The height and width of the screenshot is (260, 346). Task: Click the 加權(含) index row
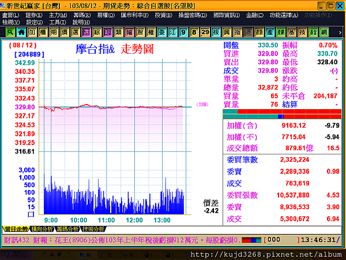coord(283,125)
